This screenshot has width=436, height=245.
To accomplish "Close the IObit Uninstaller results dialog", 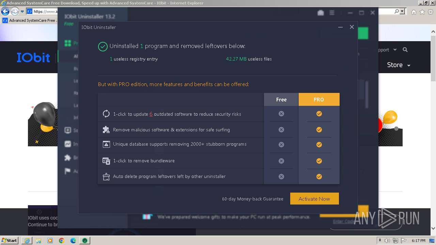I will tap(352, 27).
